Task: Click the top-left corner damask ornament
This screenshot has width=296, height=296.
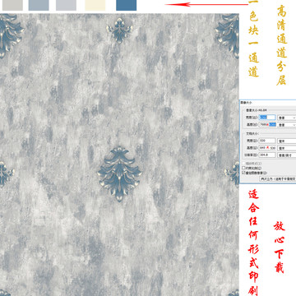Action: [10, 35]
